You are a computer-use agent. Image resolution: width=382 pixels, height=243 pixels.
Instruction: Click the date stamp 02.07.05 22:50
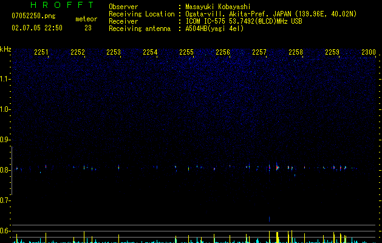(37, 28)
